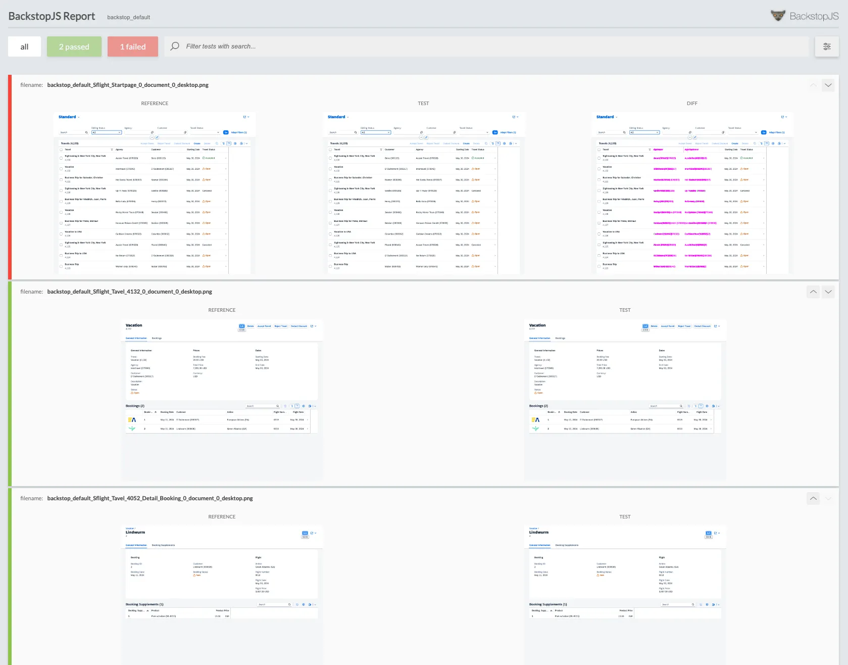This screenshot has height=665, width=848.
Task: Open settings with the sliders icon
Action: (827, 46)
